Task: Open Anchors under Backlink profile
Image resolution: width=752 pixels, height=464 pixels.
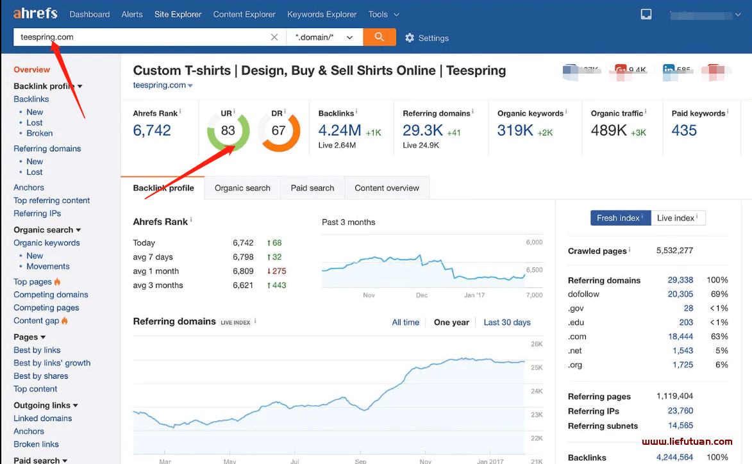Action: pos(29,187)
